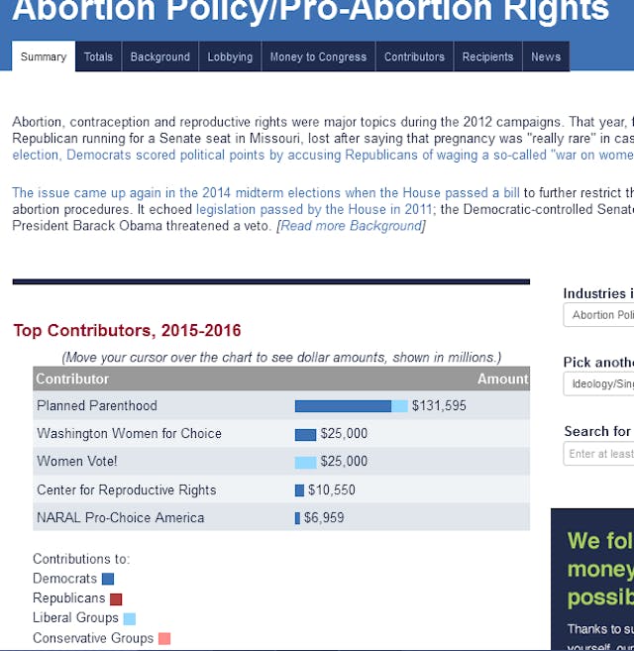The height and width of the screenshot is (651, 634).
Task: Click the Liberal Groups light blue swatch
Action: (129, 618)
